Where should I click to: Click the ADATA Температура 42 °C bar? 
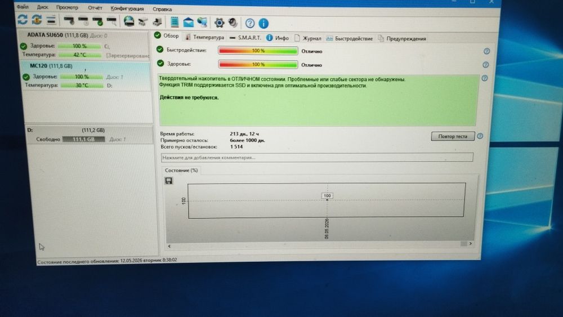pos(80,55)
